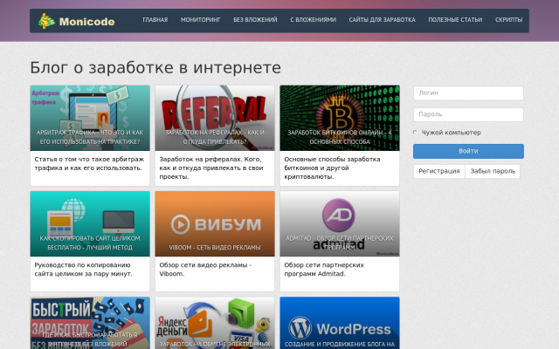Open the REFERRAL magnifier article thumbnail

(215, 118)
